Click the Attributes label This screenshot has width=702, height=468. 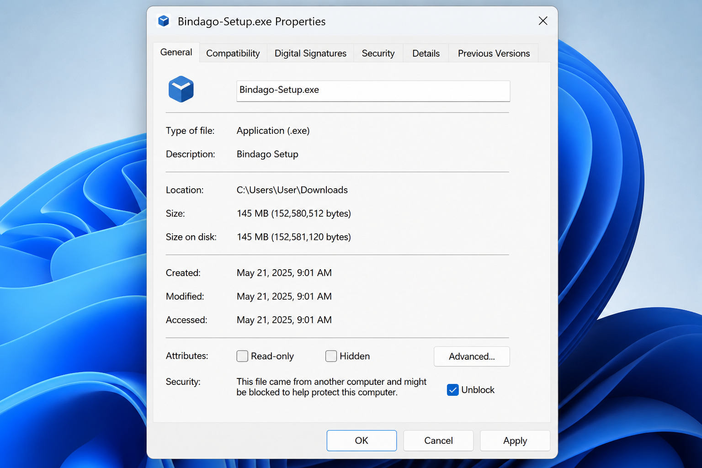(x=186, y=356)
